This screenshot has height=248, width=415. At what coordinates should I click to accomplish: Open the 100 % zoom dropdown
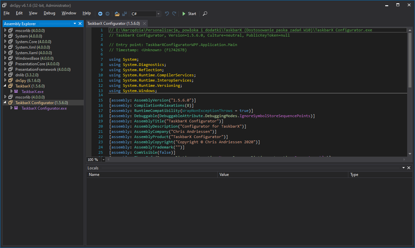tap(104, 160)
